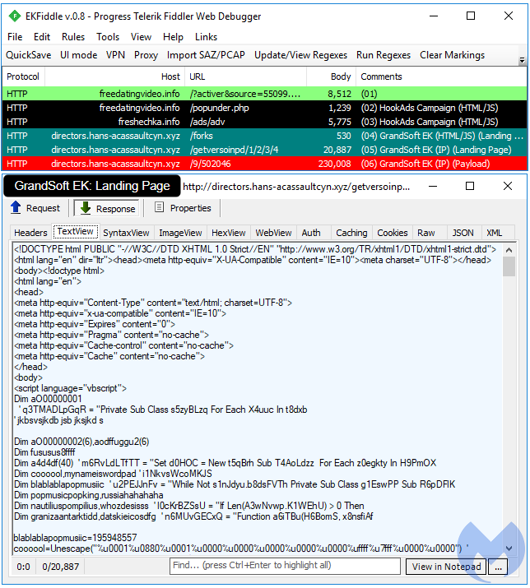This screenshot has height=588, width=530.
Task: Select the /getversoinpd/1/2/3/4 session row
Action: (265, 150)
